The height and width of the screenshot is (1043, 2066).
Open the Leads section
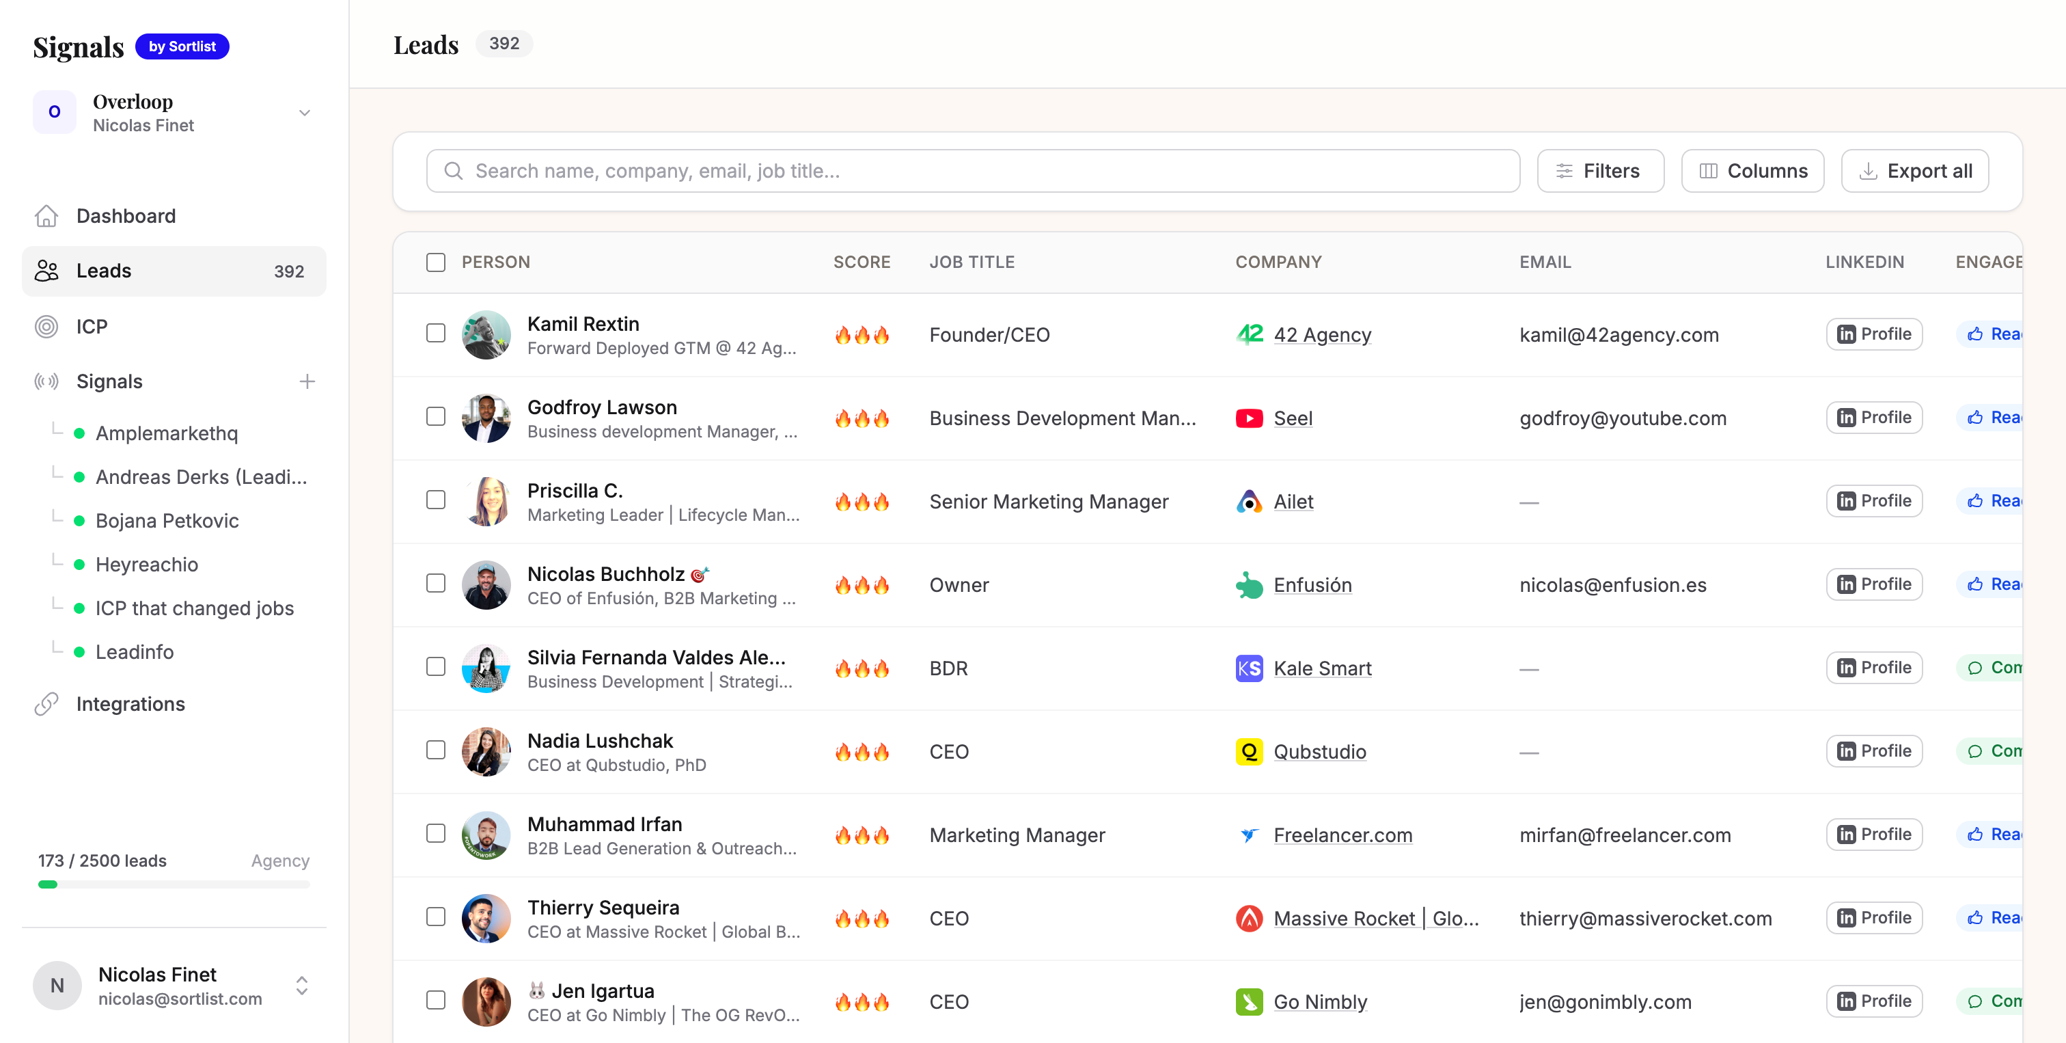coord(174,271)
